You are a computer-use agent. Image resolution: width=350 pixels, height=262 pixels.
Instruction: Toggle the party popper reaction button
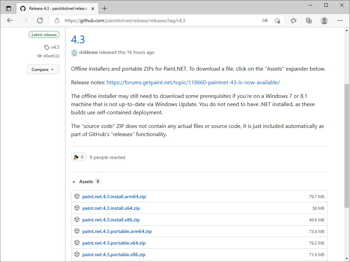pos(79,157)
